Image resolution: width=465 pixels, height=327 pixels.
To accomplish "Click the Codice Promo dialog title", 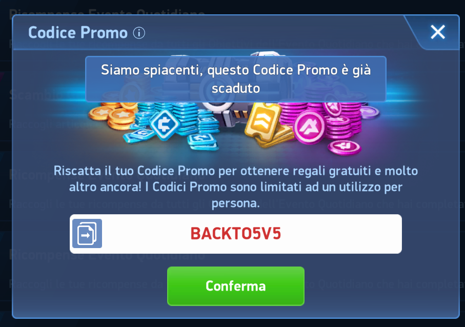I will 78,33.
